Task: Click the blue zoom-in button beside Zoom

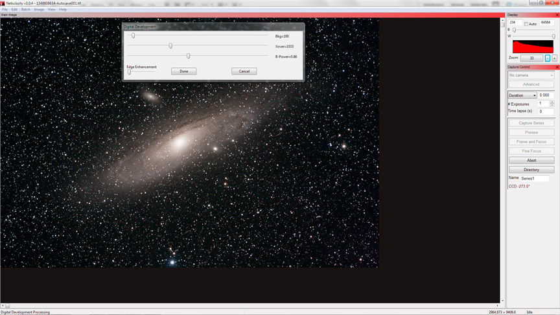Action: [548, 58]
